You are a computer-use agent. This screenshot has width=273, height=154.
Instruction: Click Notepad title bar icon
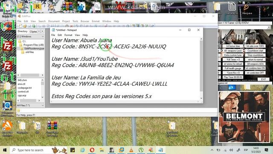click(x=53, y=30)
